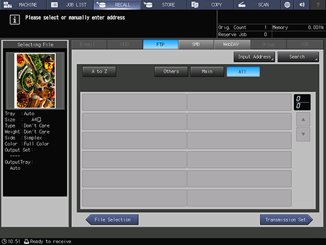
Task: Go back to File Selection
Action: (112, 220)
